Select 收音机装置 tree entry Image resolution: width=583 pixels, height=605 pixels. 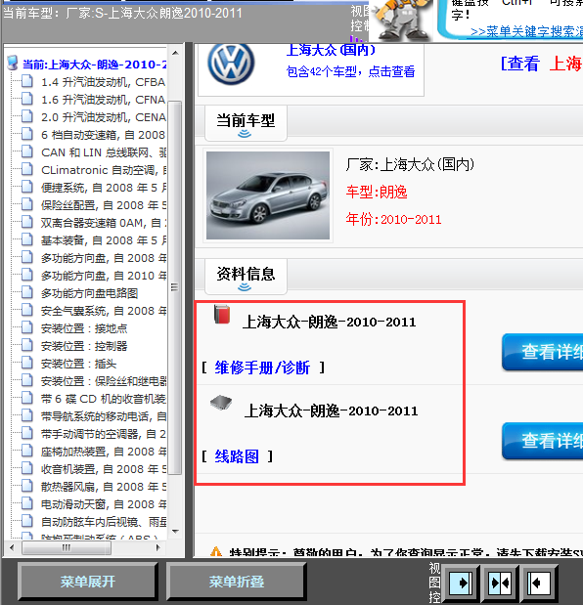coord(103,469)
